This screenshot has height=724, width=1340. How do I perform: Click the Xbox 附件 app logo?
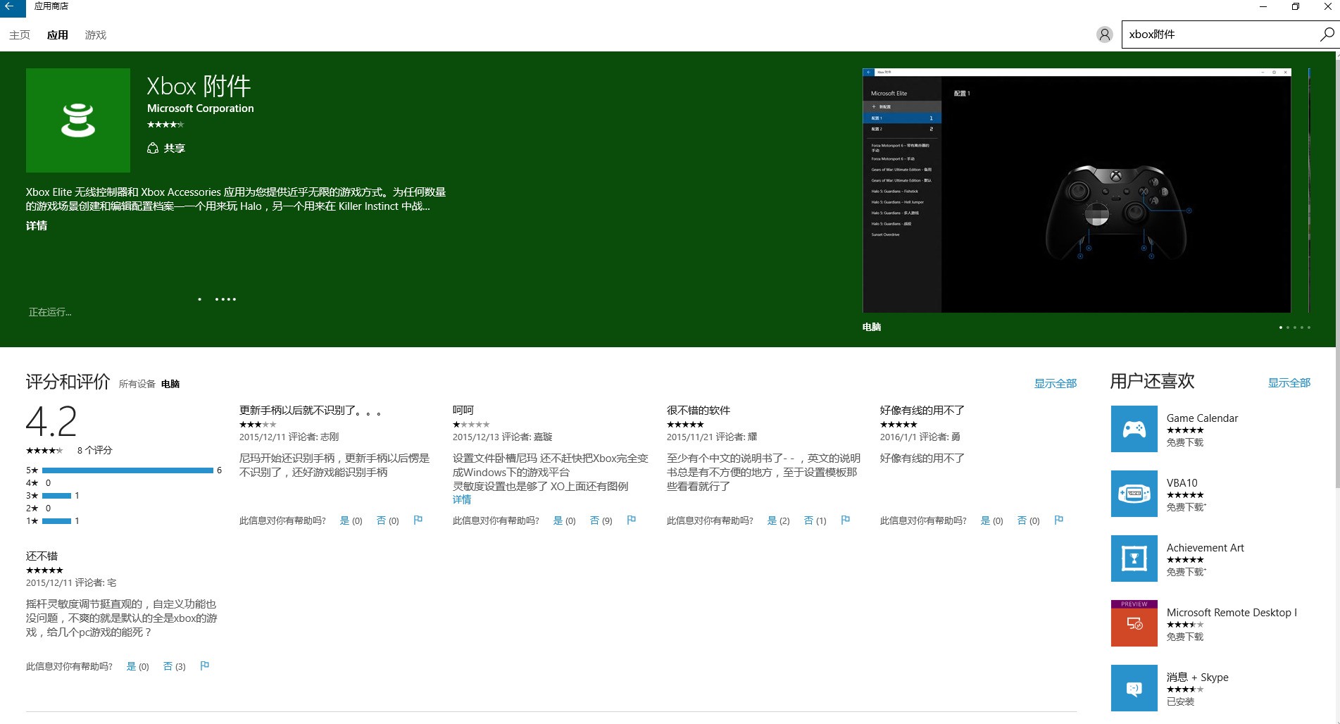pyautogui.click(x=78, y=120)
